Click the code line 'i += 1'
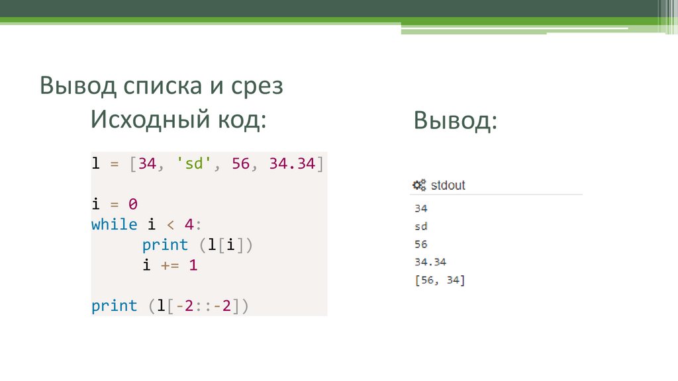Viewport: 678px width, 381px height. pyautogui.click(x=170, y=265)
